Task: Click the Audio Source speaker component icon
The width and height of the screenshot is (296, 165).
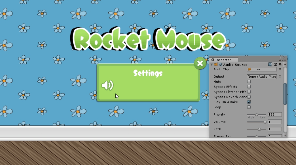Action: pos(216,65)
